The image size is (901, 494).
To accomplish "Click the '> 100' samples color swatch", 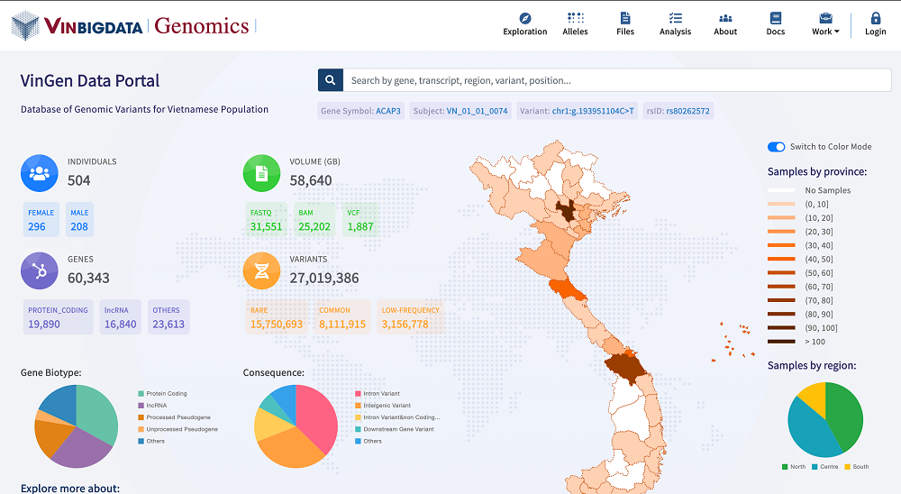I will [780, 342].
